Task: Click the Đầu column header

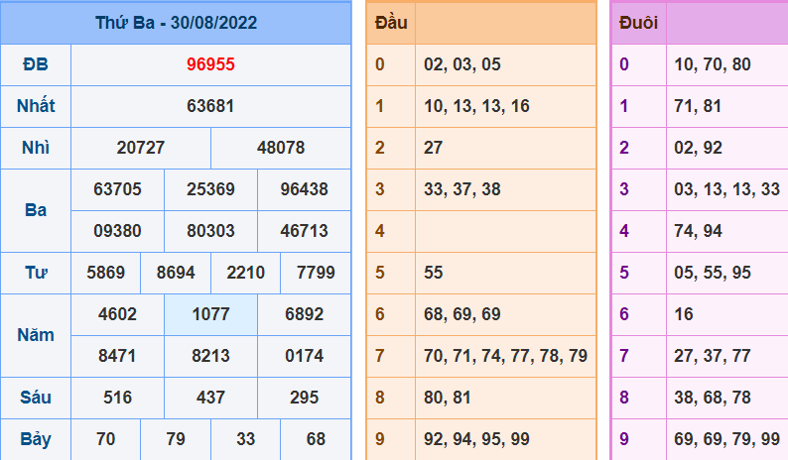Action: [x=391, y=23]
